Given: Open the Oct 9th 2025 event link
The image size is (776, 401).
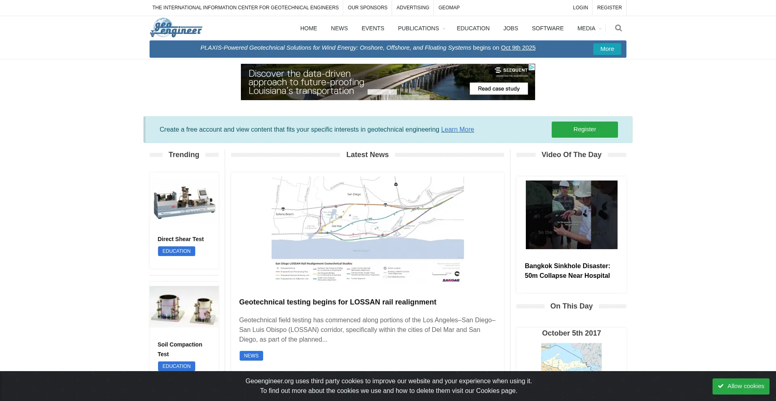Looking at the screenshot, I should (x=518, y=48).
